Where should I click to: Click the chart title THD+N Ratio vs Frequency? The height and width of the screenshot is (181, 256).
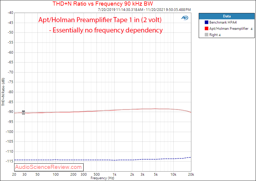pos(103,4)
